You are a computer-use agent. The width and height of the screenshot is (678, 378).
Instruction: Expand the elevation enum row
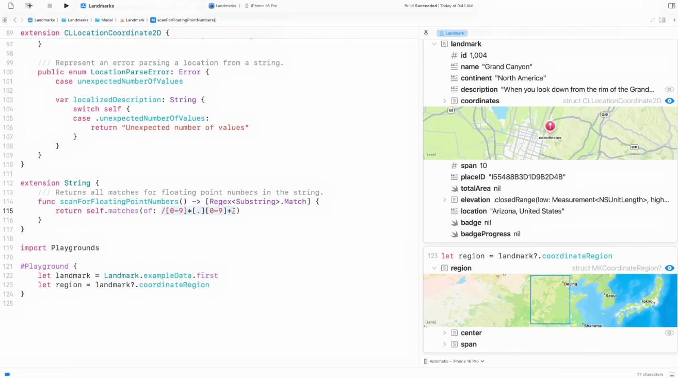pos(444,200)
